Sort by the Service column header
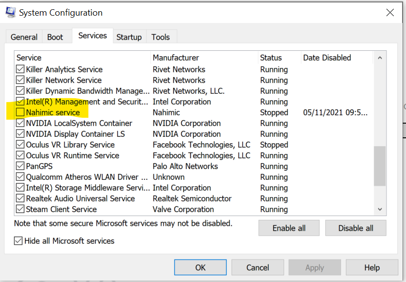Screen dimensions: 406x282 [x=83, y=58]
